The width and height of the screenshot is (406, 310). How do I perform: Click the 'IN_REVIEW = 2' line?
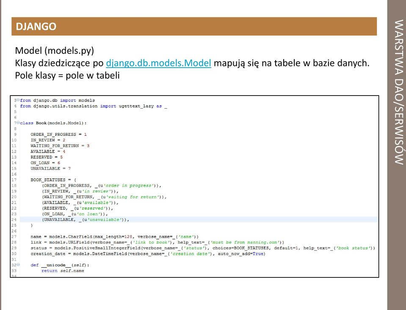pyautogui.click(x=48, y=140)
